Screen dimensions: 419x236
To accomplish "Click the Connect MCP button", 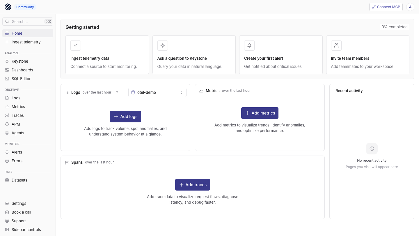I will 386,7.
